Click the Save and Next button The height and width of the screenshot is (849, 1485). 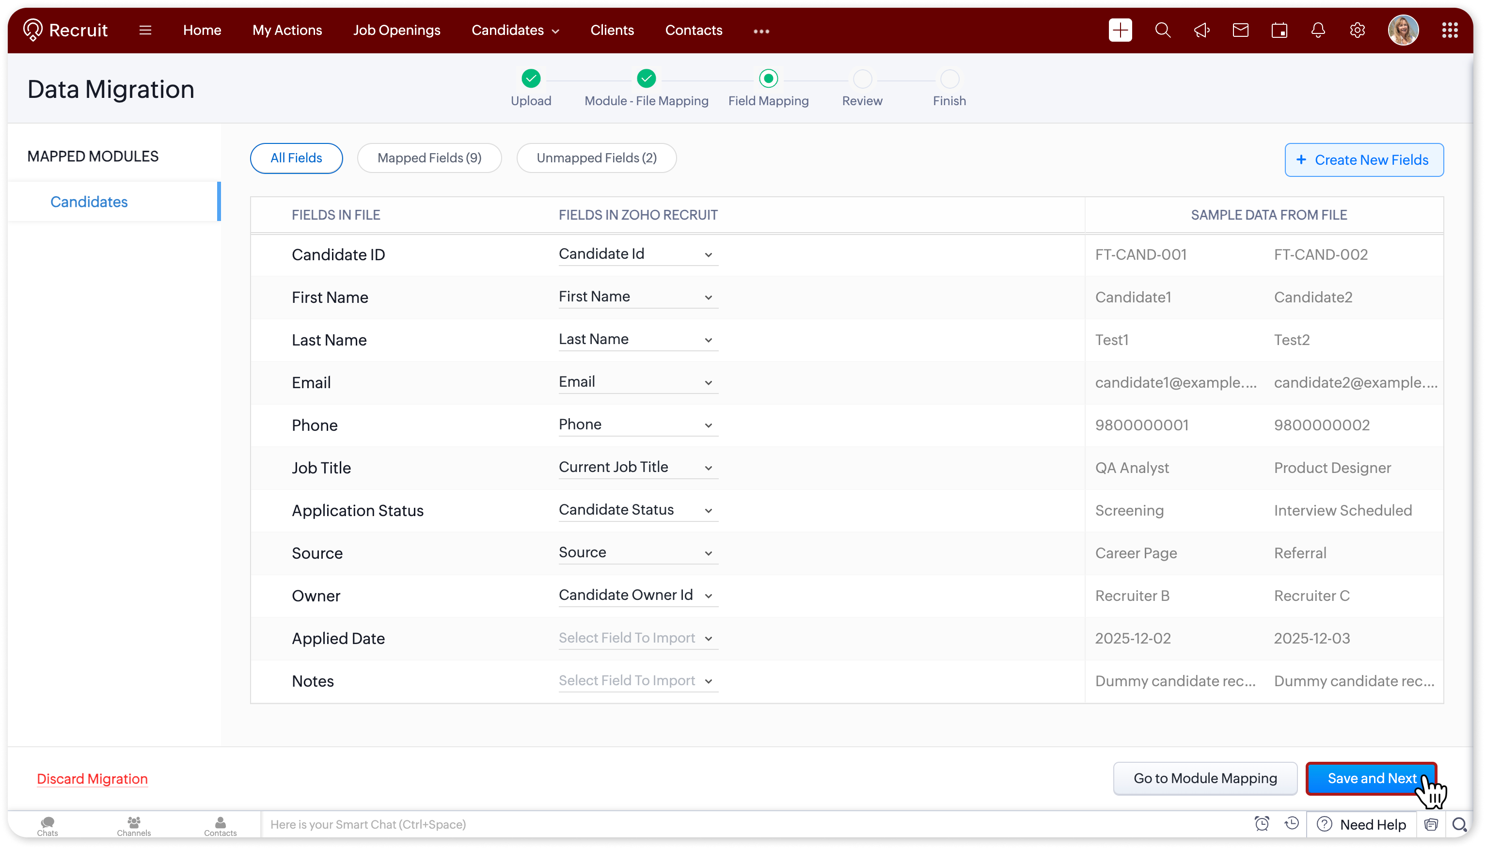tap(1371, 778)
